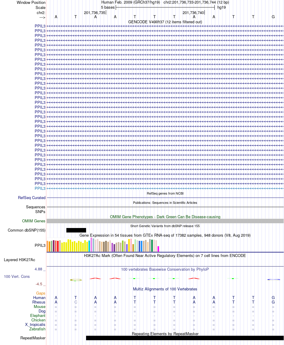
Task: Select the light-blue PPIL3 transcript label
Action: [x=40, y=189]
